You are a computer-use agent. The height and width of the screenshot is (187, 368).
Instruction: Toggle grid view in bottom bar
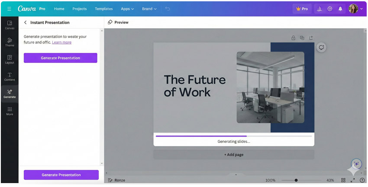(343, 180)
